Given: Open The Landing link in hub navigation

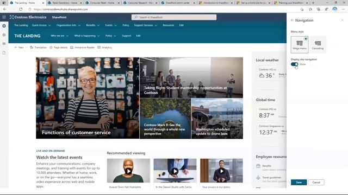Looking at the screenshot, I should [21, 25].
